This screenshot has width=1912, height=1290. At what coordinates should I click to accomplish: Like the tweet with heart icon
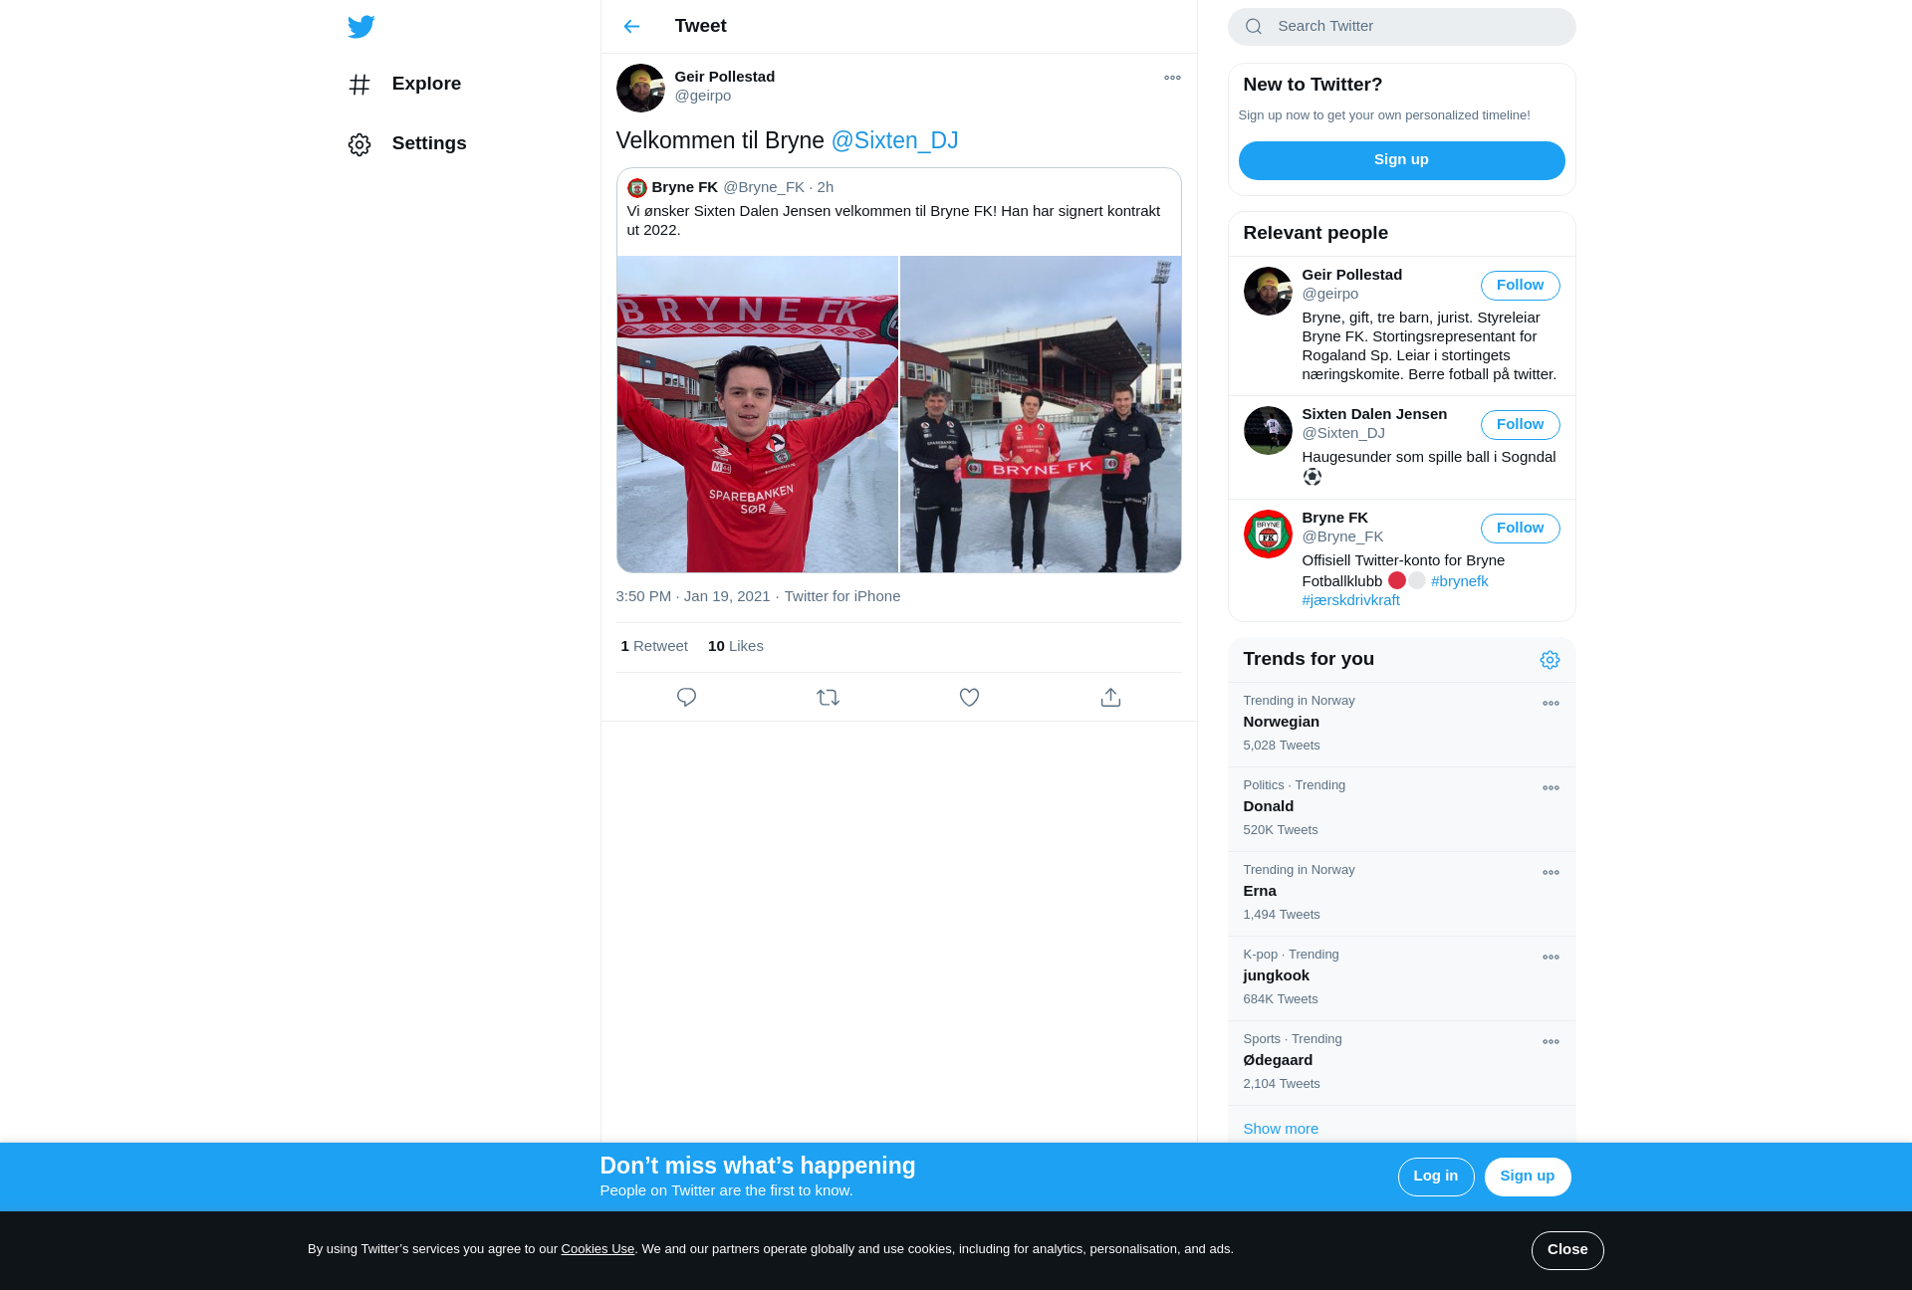tap(969, 698)
